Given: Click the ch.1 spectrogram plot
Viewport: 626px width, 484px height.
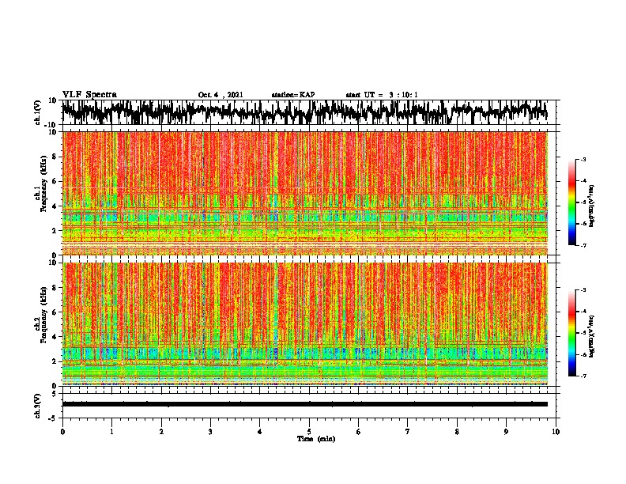Looking at the screenshot, I should pyautogui.click(x=304, y=193).
